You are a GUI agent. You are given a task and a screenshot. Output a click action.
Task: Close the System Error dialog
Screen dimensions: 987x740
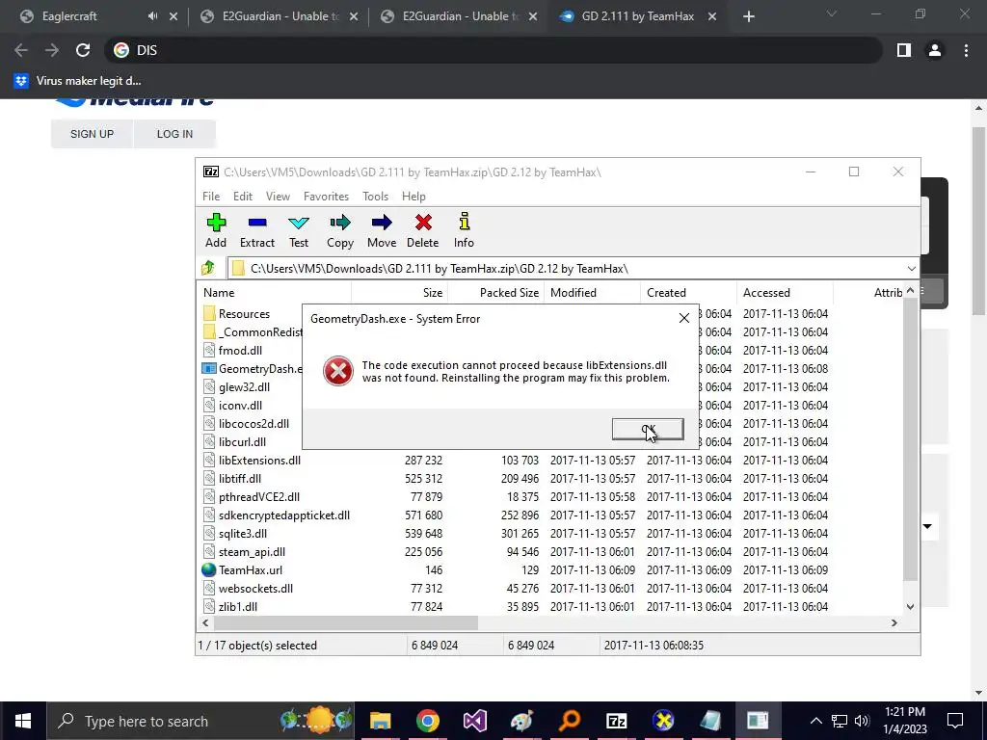pyautogui.click(x=684, y=318)
